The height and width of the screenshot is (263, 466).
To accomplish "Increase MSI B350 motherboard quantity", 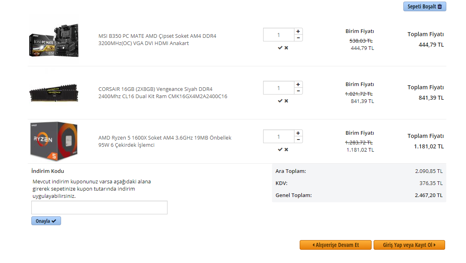I will pyautogui.click(x=298, y=31).
